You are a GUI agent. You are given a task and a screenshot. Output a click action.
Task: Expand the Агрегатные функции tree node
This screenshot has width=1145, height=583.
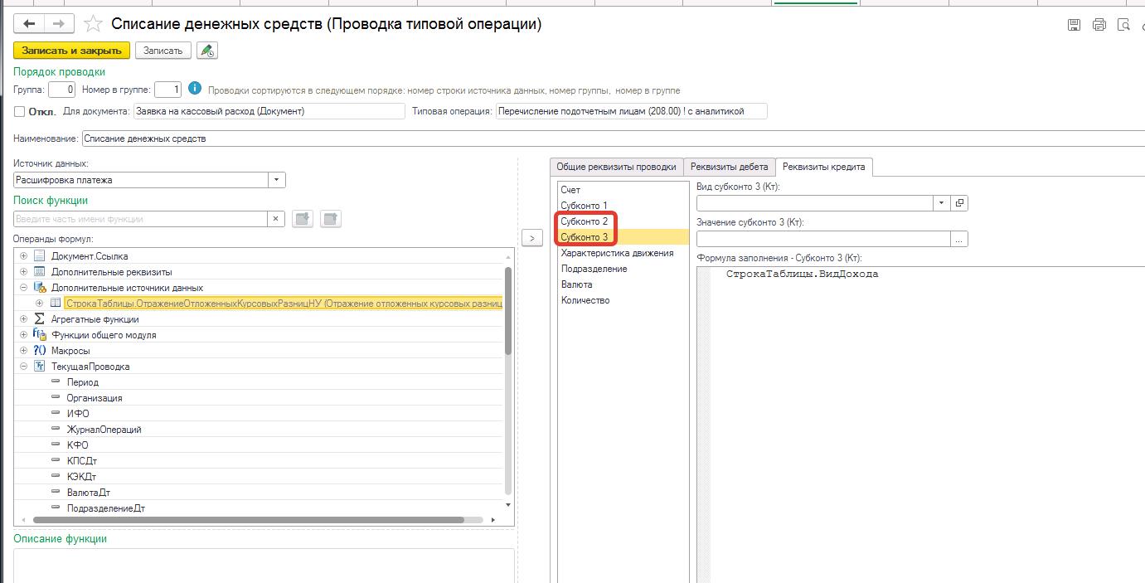pos(23,319)
